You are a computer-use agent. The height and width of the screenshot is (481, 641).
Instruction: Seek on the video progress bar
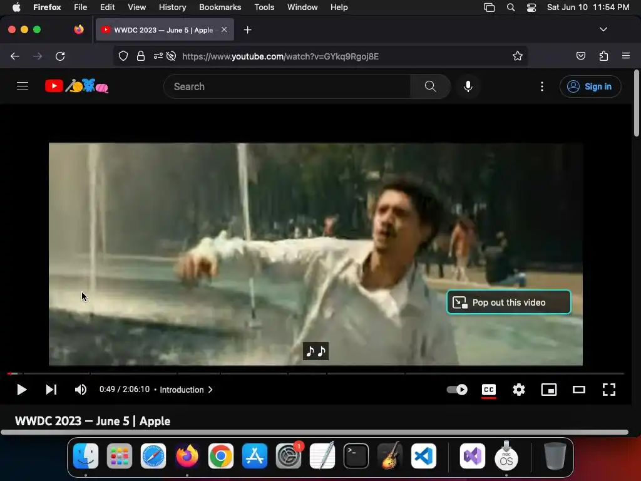[315, 373]
